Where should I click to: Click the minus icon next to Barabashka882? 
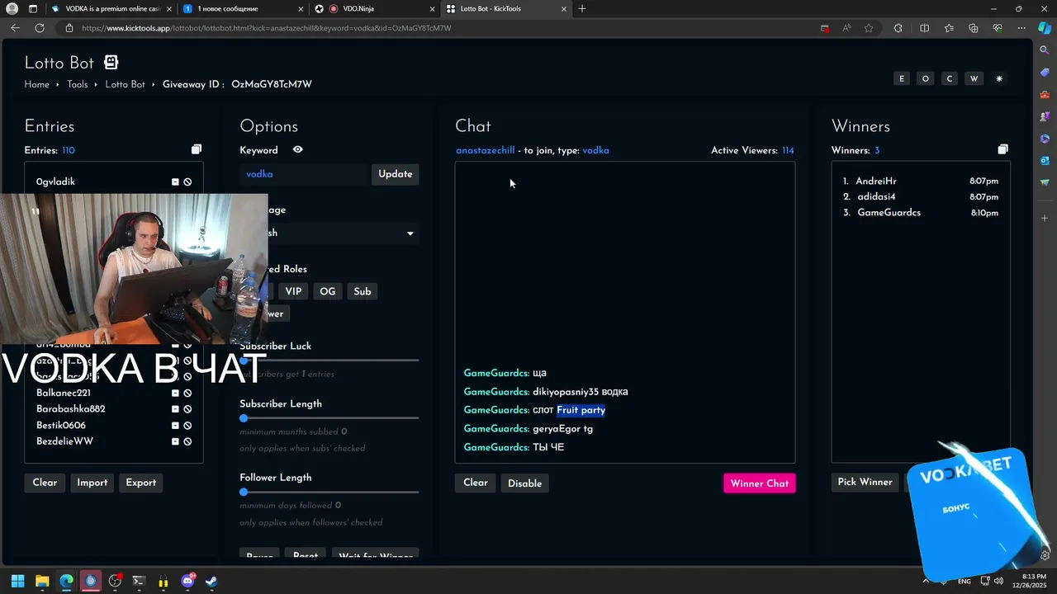(175, 409)
